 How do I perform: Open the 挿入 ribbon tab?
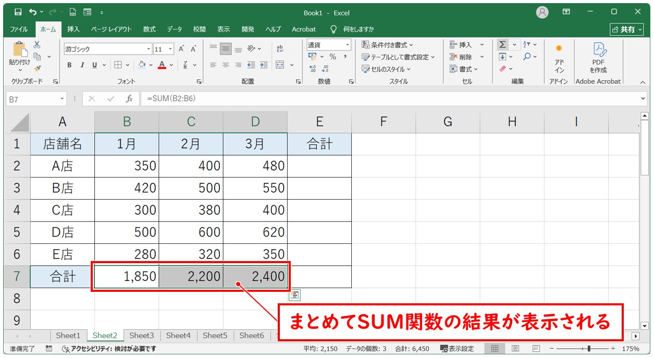(73, 29)
